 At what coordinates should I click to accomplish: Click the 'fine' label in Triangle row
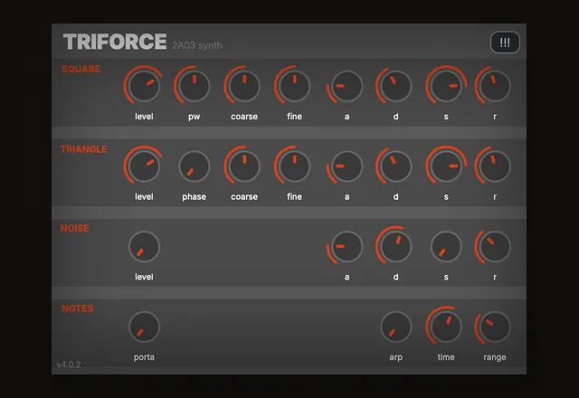tap(295, 196)
